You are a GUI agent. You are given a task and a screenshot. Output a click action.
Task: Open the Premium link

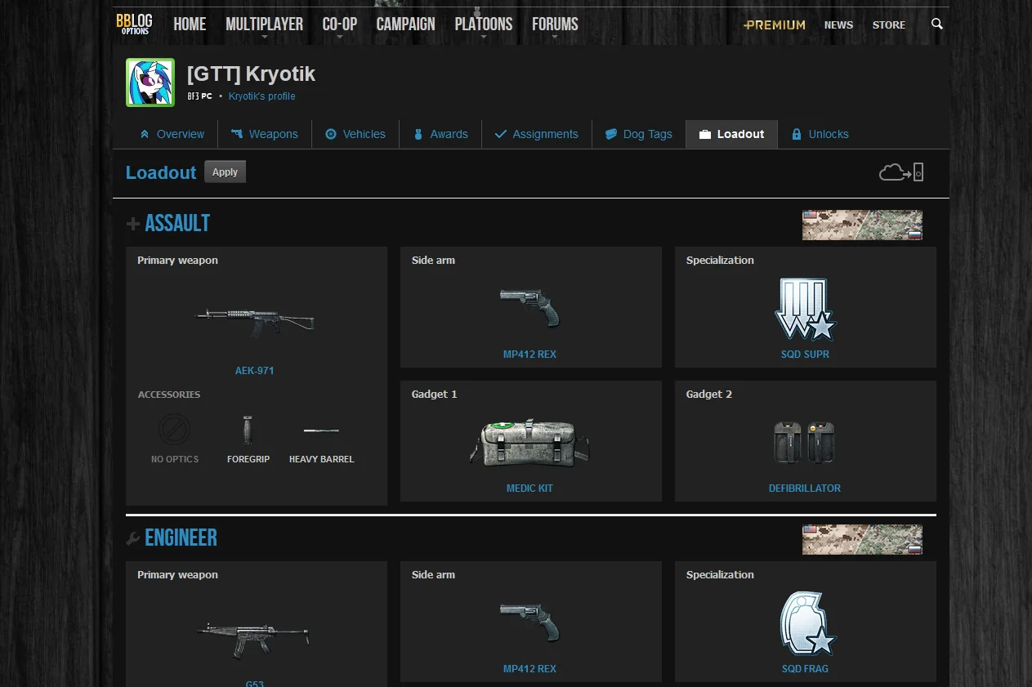pyautogui.click(x=775, y=25)
